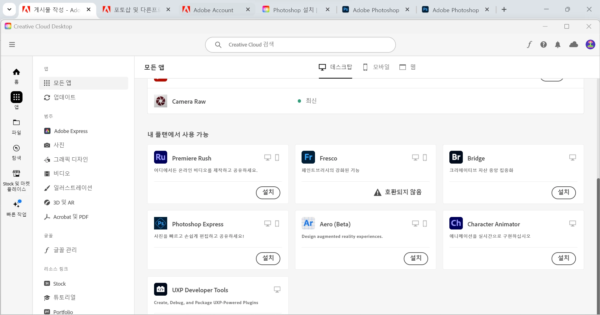This screenshot has height=315, width=600.
Task: Install Photoshop Express via 설치 button
Action: tap(268, 258)
